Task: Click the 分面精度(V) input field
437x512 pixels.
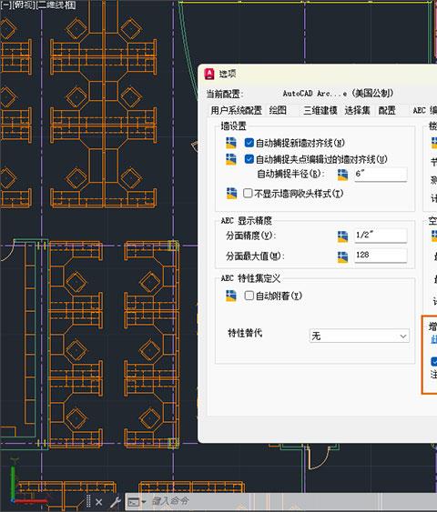Action: (x=381, y=236)
